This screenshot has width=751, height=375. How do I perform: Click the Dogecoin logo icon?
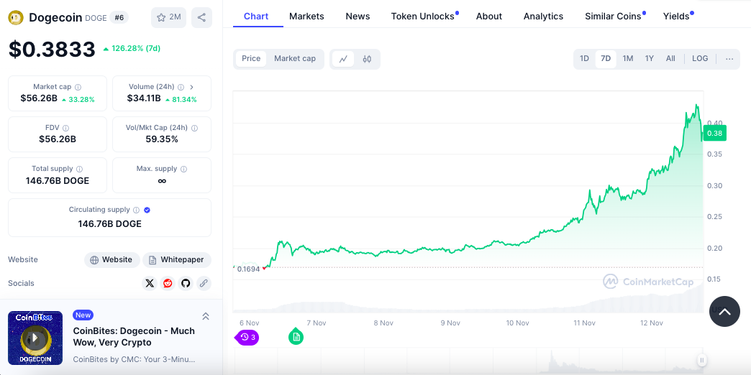click(16, 18)
